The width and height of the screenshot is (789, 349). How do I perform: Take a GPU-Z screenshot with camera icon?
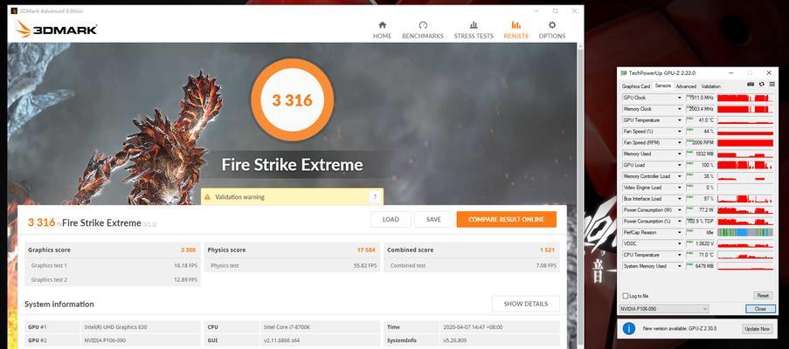(751, 85)
